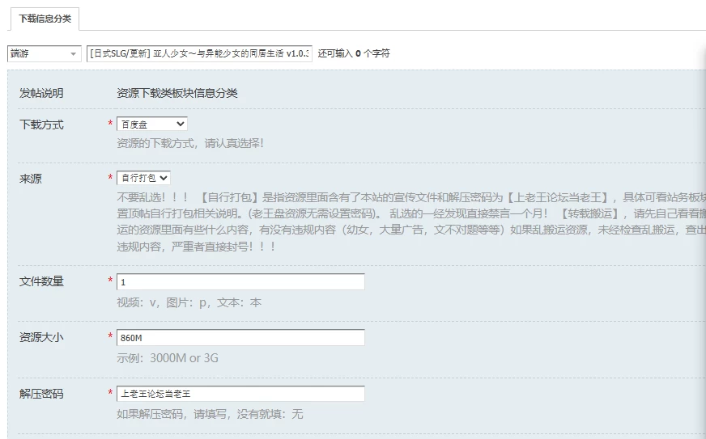
Task: Click the 资源下载类板块信息分类 text
Action: point(177,94)
